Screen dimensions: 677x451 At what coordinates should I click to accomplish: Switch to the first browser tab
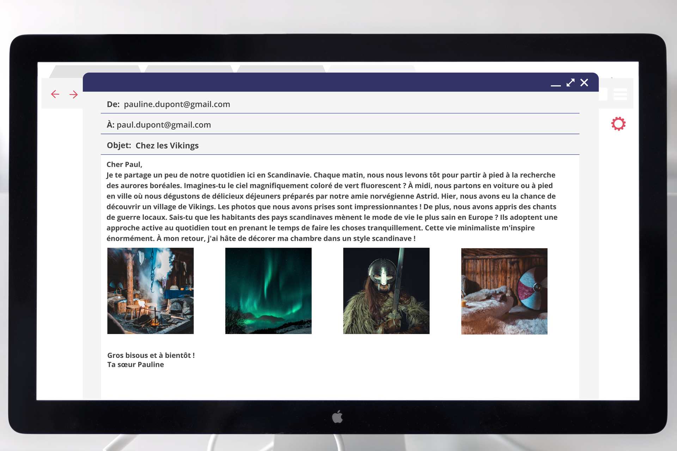coord(95,69)
